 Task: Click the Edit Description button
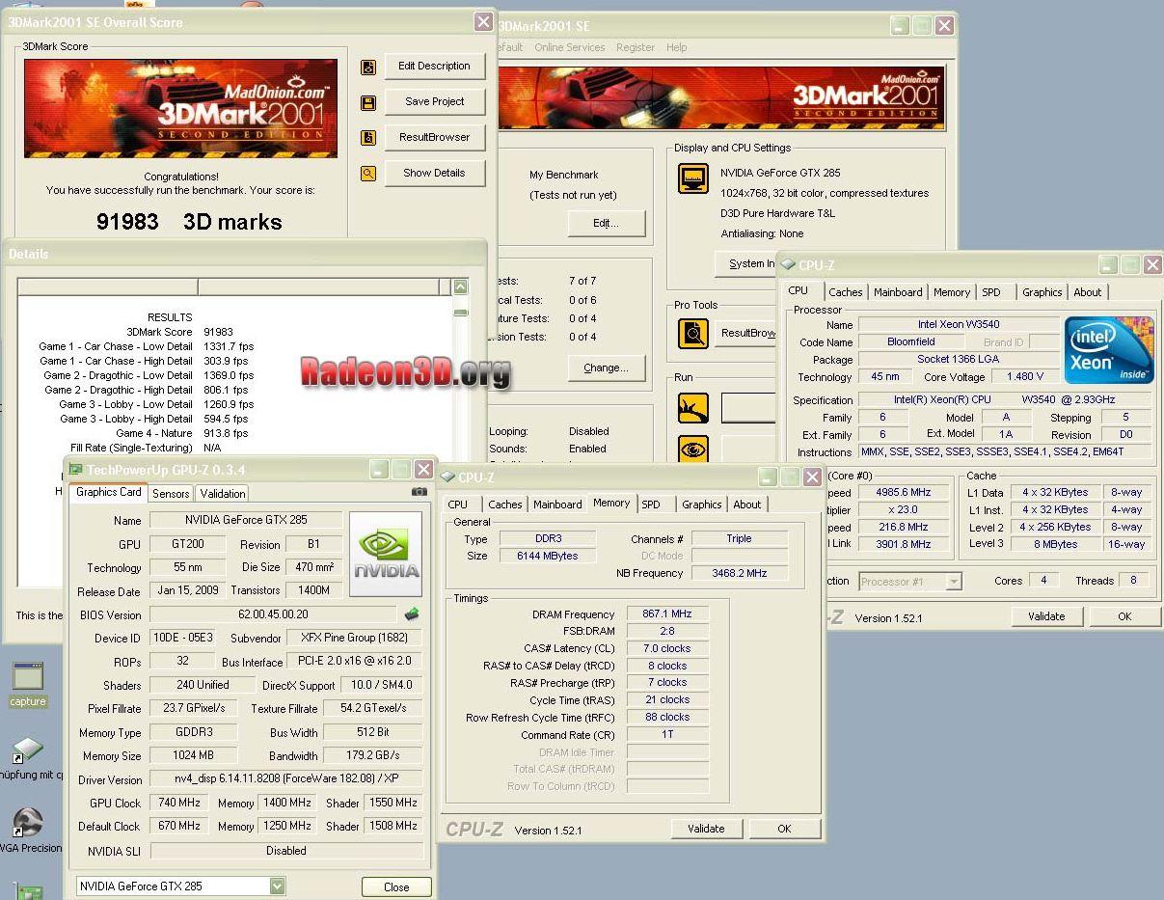pos(434,67)
